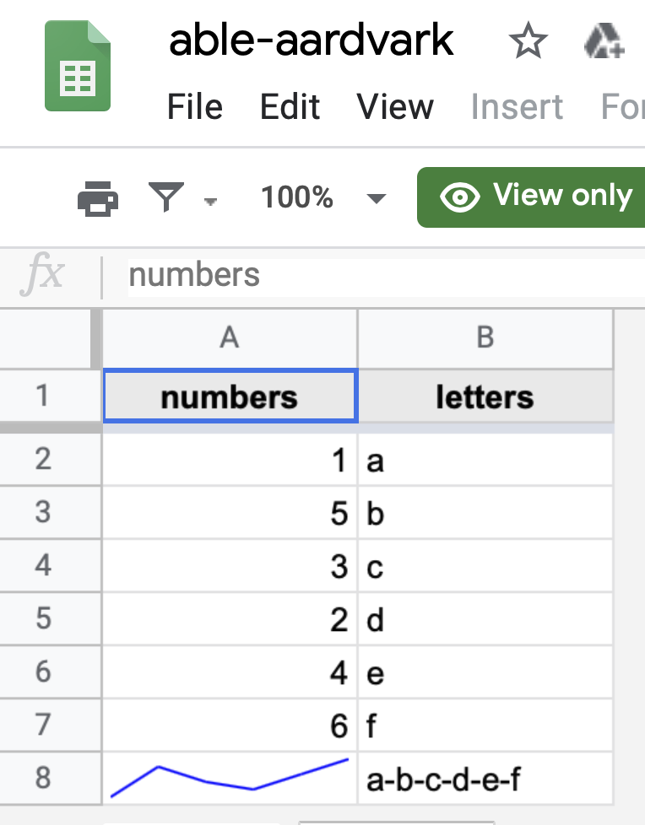Click the able-aardvark document title

point(312,40)
